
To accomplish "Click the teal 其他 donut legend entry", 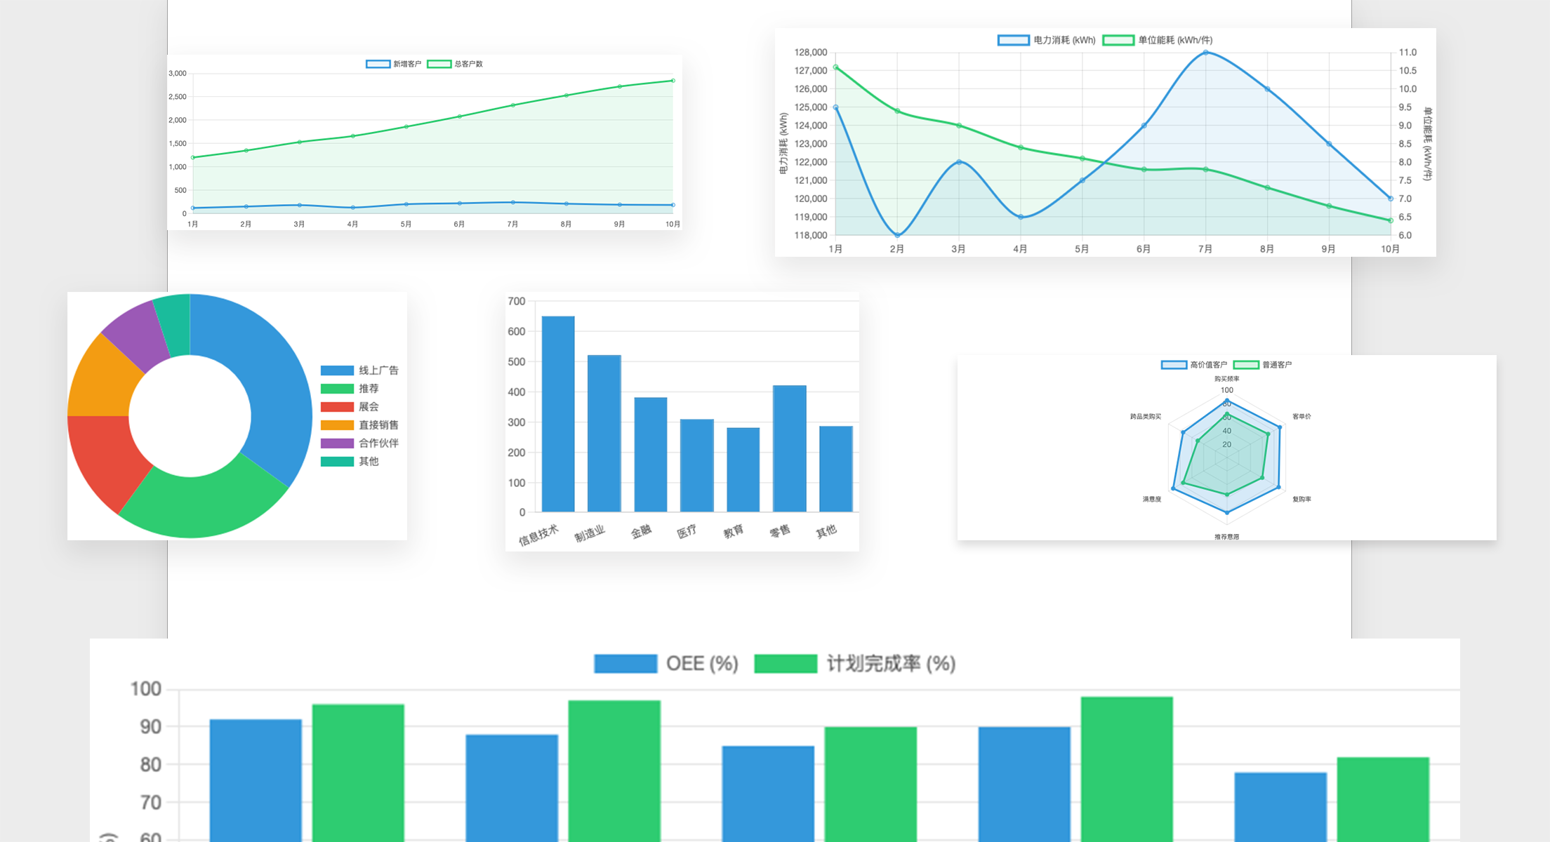I will (350, 462).
